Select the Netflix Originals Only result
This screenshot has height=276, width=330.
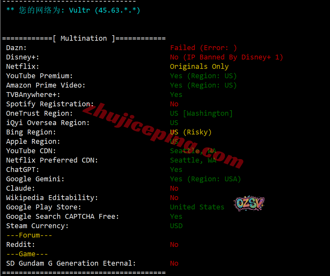(199, 67)
